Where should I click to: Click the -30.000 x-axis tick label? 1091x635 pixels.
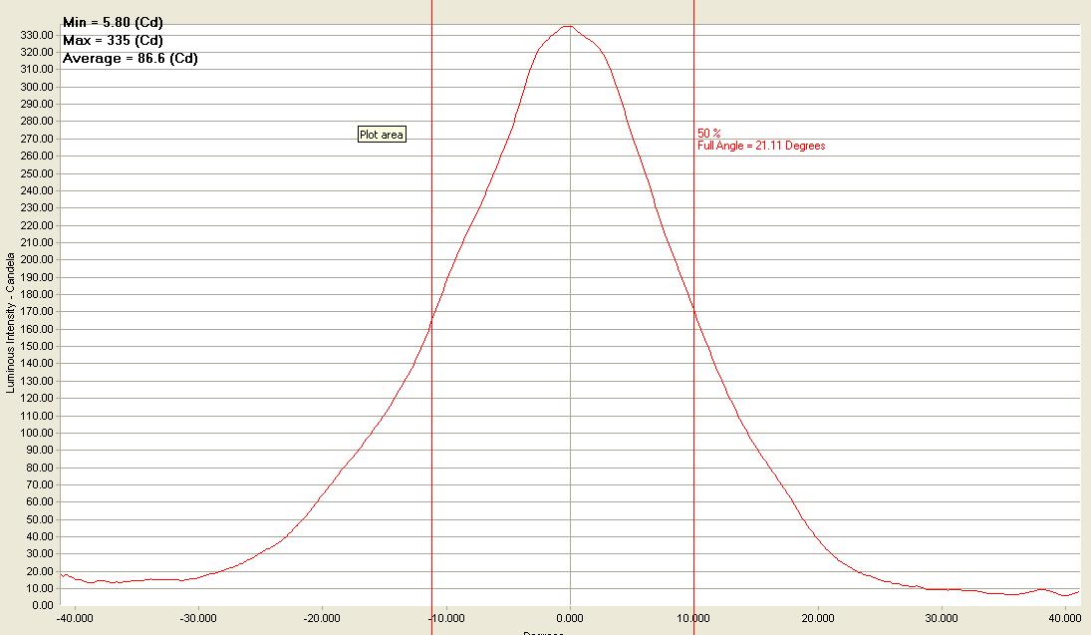coord(198,617)
